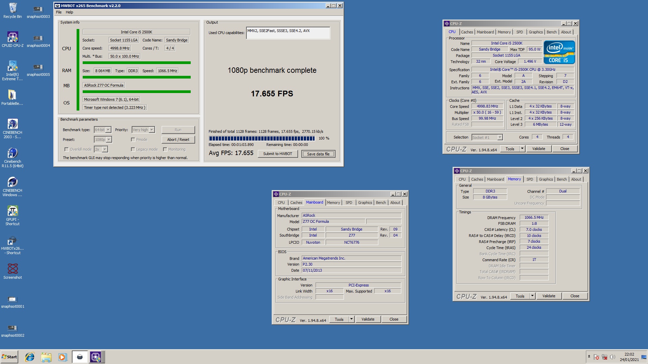Expand the Benchmark type 64-bit dropdown
Viewport: 648px width, 364px height.
pyautogui.click(x=108, y=130)
